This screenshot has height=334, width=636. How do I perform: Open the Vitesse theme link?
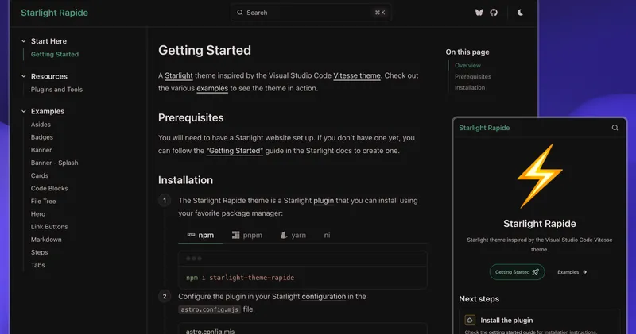[x=356, y=75]
